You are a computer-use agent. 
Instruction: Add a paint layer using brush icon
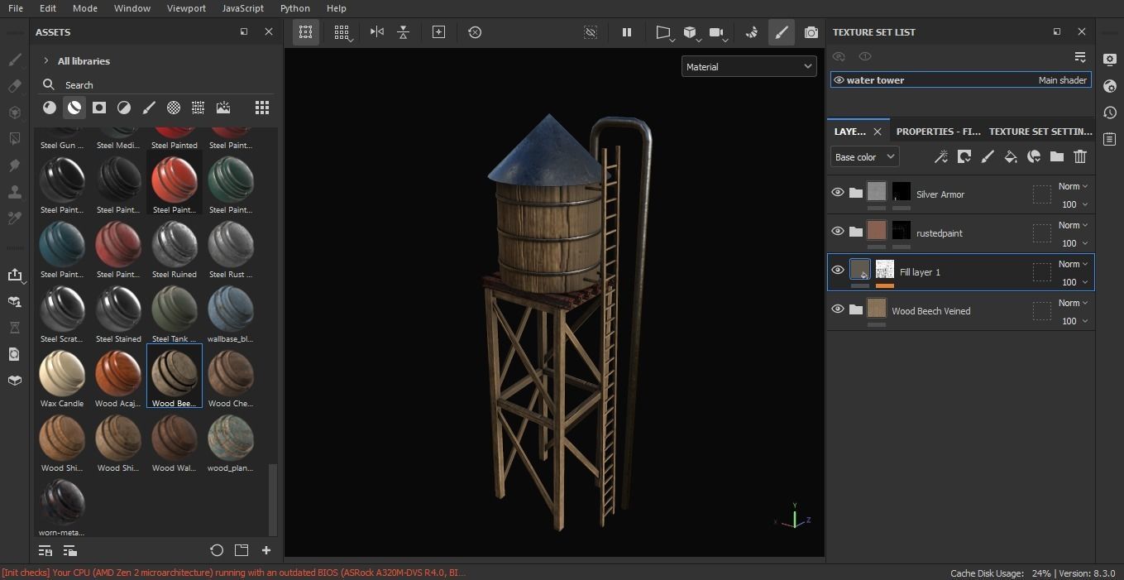pyautogui.click(x=988, y=156)
